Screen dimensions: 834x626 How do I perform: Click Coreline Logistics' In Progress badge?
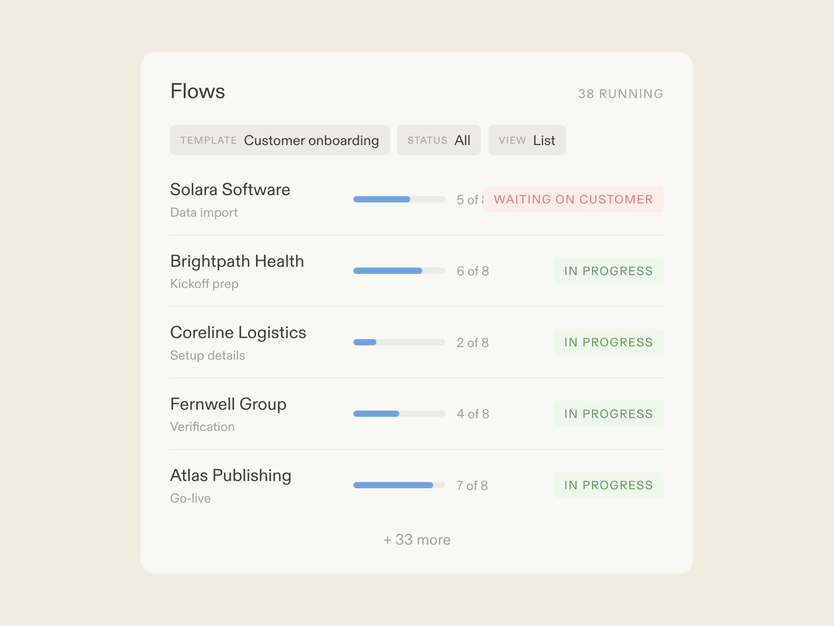609,342
